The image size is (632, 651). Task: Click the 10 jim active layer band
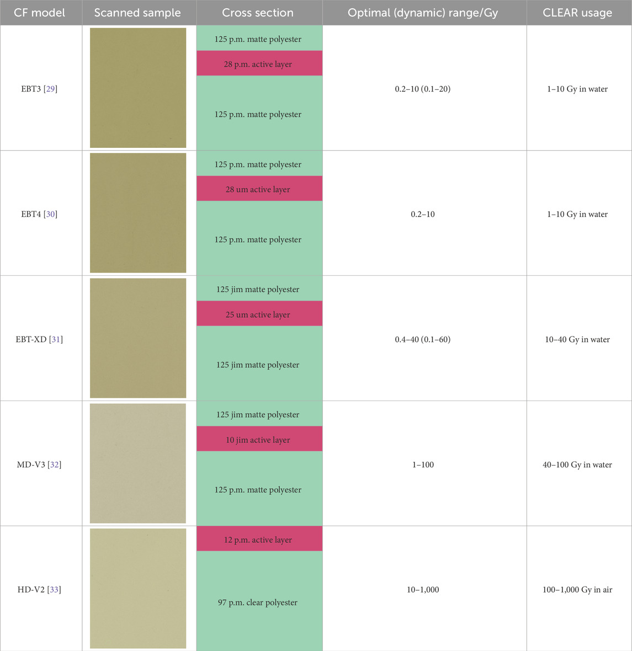258,440
